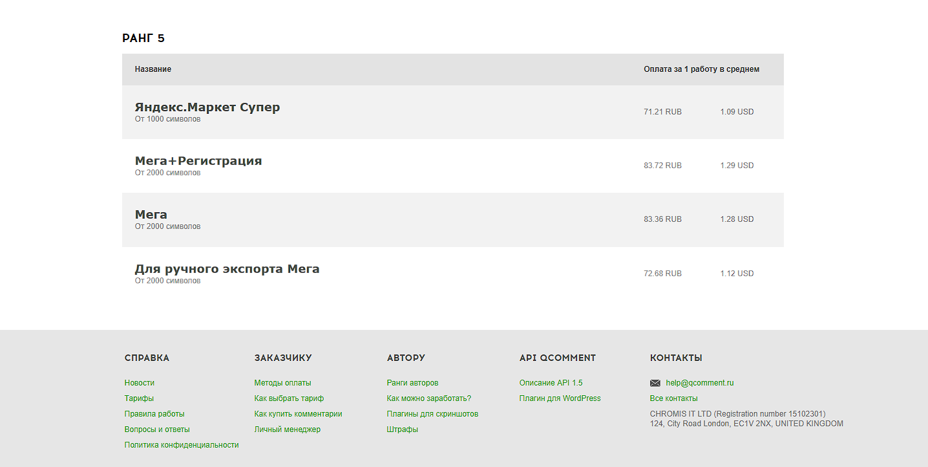Viewport: 928px width, 467px height.
Task: Click the API QCOMMENT footer heading
Action: click(558, 358)
